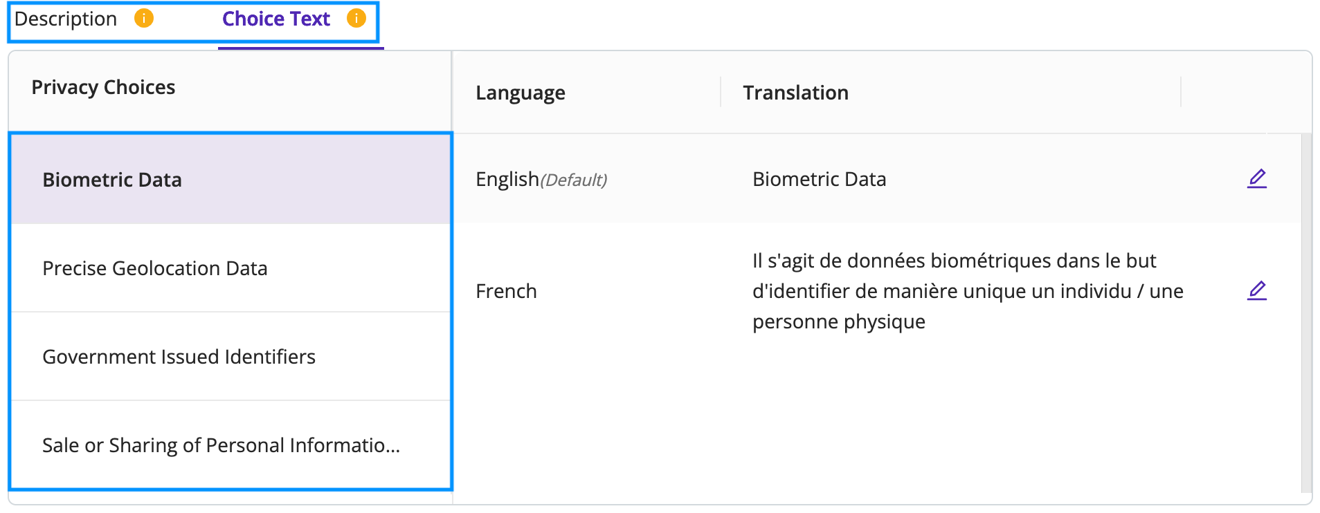Click the empty area below French row
This screenshot has height=513, width=1320.
pos(877,429)
